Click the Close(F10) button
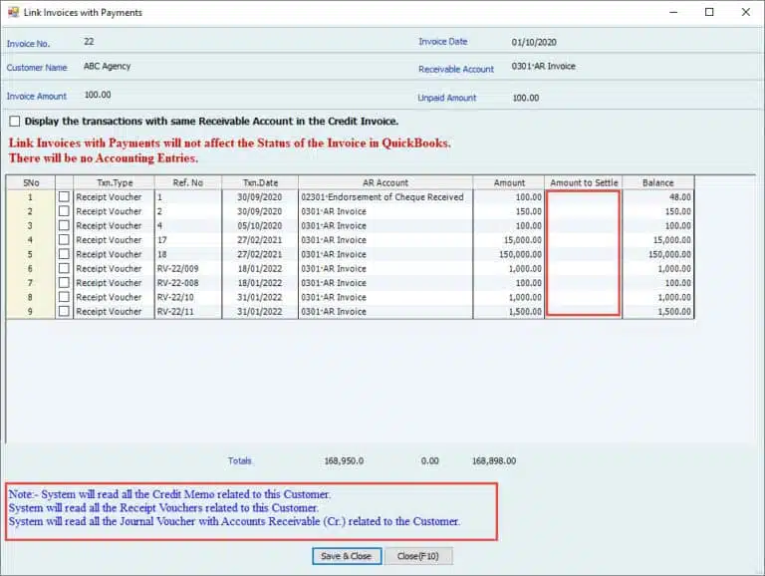The width and height of the screenshot is (765, 576). 418,556
